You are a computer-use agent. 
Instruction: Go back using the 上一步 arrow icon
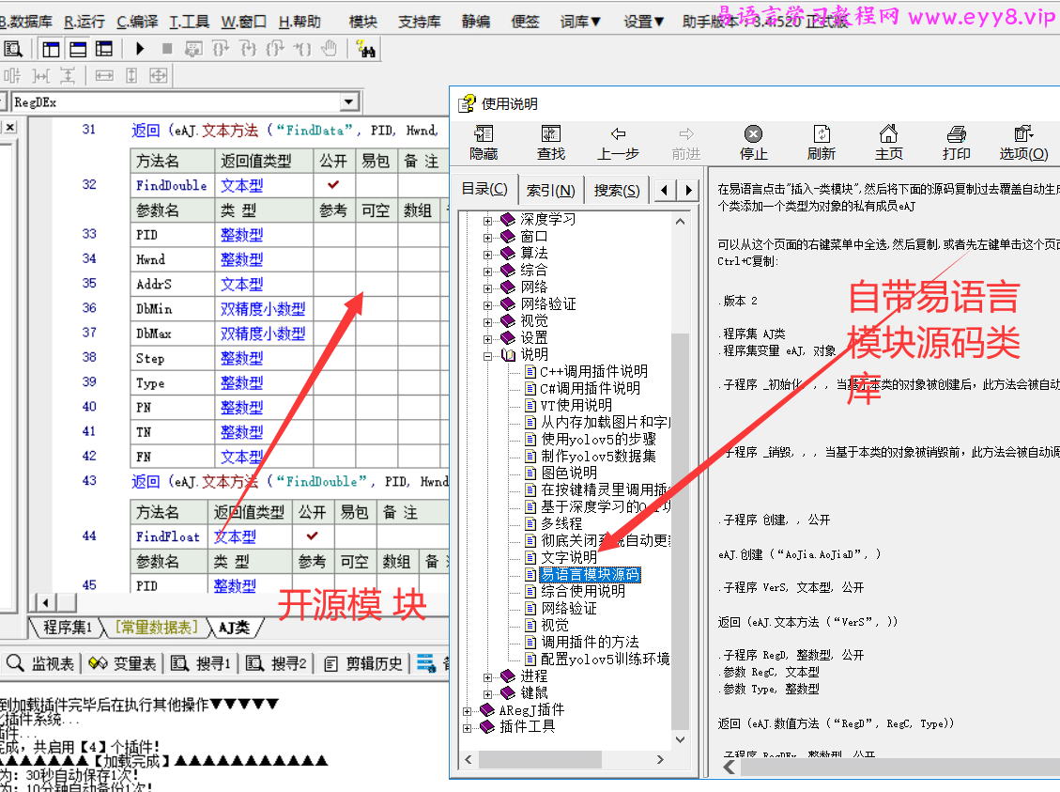click(x=618, y=142)
